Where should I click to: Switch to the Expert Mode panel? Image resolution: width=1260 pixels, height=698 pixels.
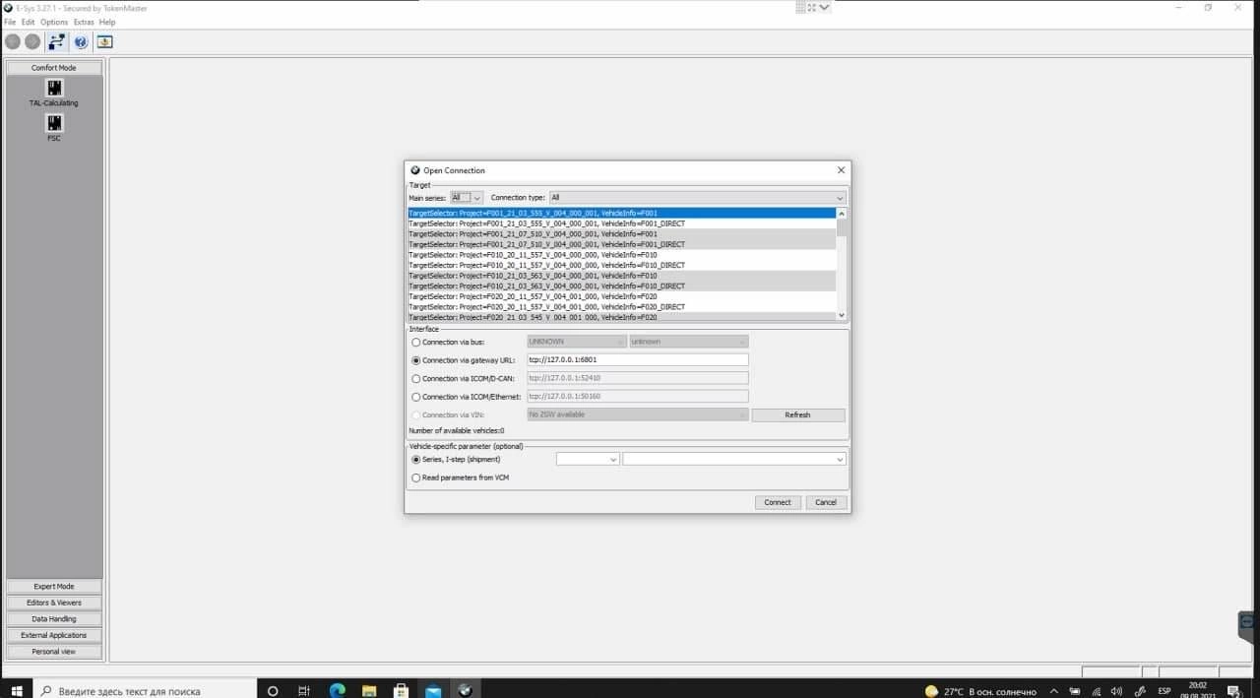[54, 586]
